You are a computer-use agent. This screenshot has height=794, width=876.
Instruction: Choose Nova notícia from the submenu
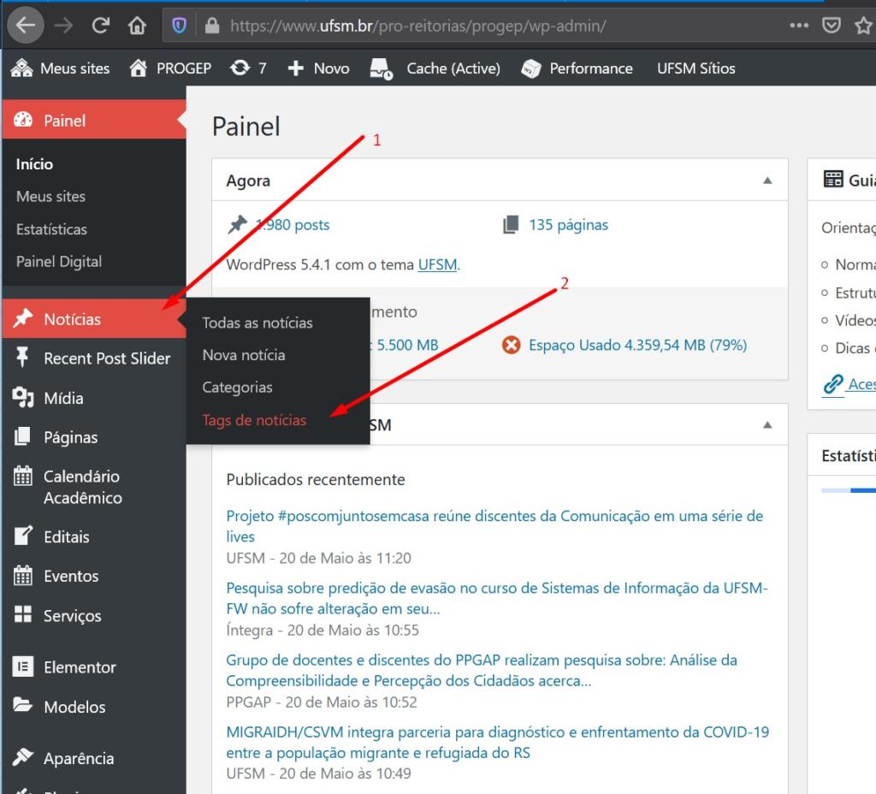pyautogui.click(x=244, y=355)
